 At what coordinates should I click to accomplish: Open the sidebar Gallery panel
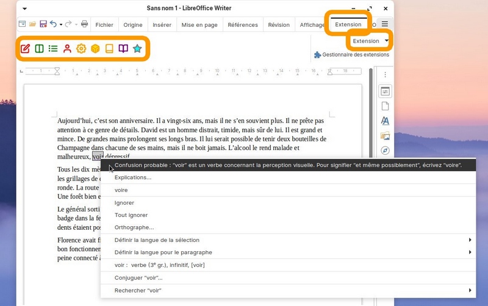(385, 135)
